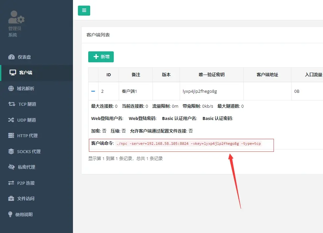This screenshot has width=323, height=233.
Task: Click the 新增 add client button
Action: (x=101, y=57)
